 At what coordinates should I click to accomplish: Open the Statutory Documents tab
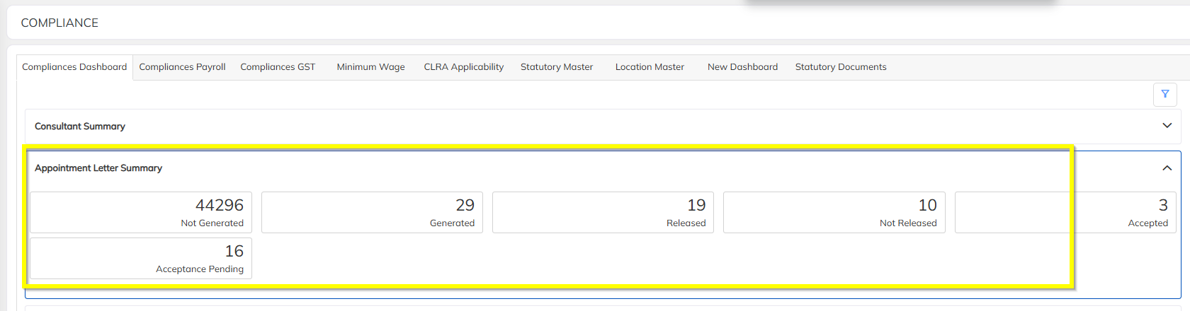point(841,67)
